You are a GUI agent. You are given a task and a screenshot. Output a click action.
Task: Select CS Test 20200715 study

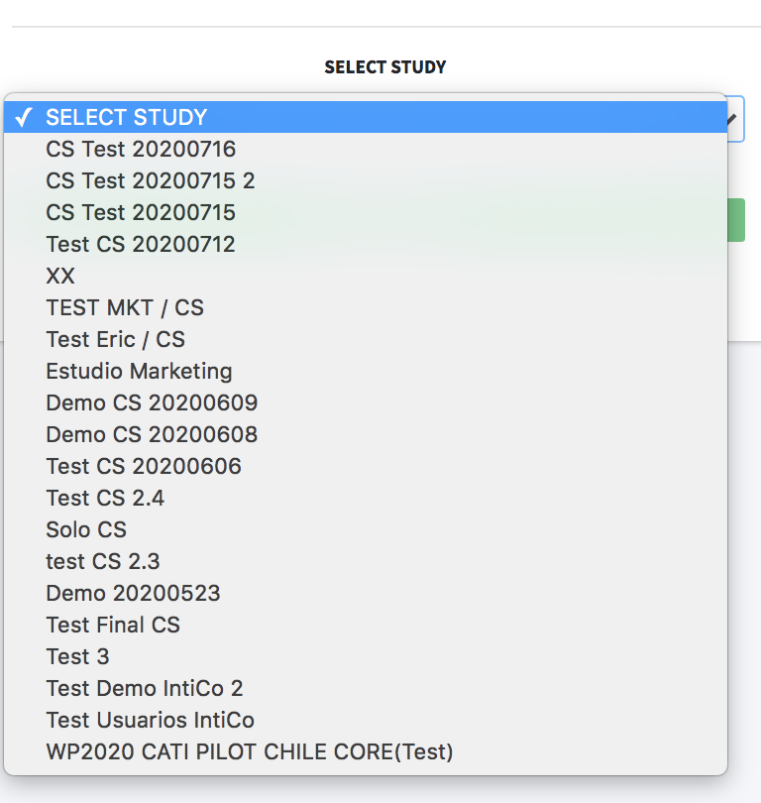click(x=366, y=212)
